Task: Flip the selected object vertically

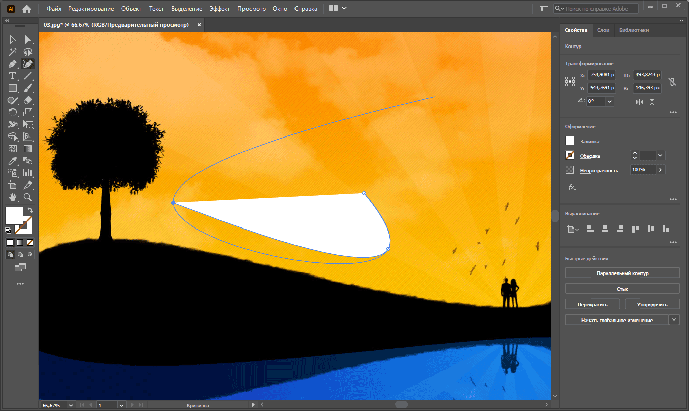Action: point(652,102)
